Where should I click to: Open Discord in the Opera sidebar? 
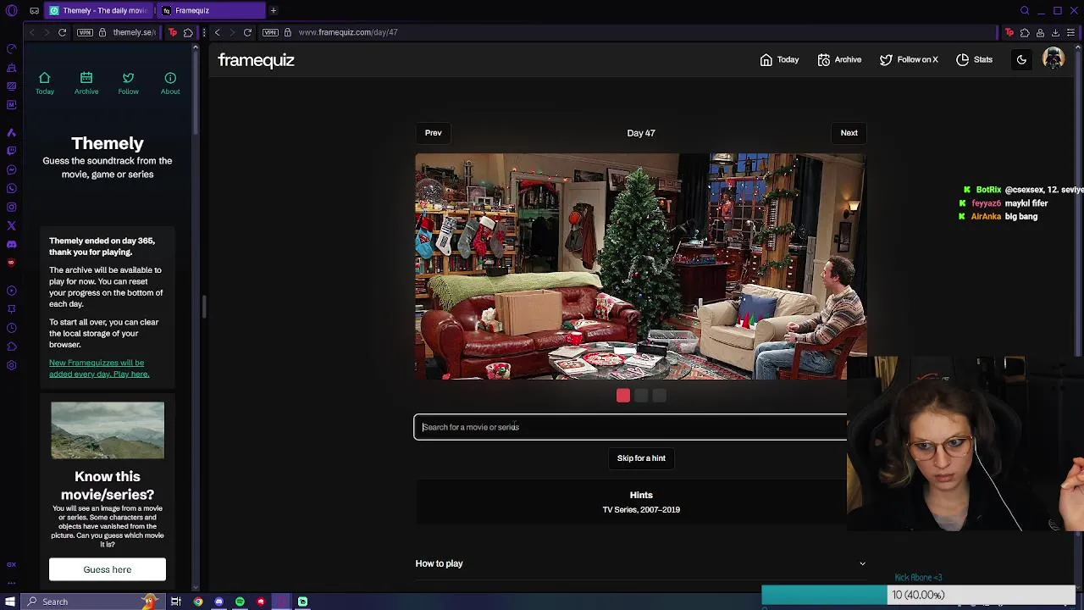[x=11, y=244]
